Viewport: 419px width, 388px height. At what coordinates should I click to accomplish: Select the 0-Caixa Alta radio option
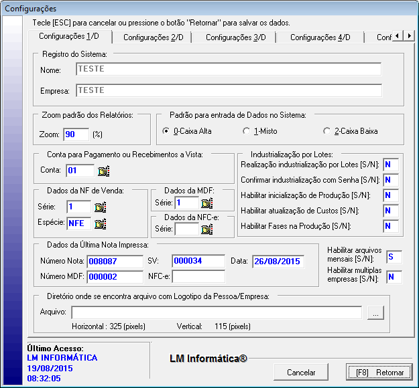point(166,131)
